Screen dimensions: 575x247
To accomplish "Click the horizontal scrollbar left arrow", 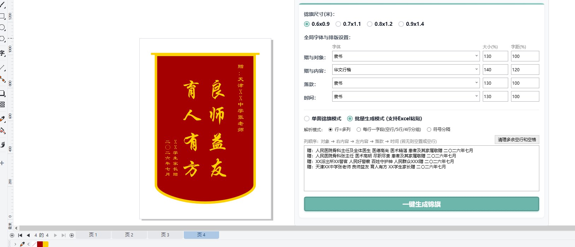I will (16, 228).
